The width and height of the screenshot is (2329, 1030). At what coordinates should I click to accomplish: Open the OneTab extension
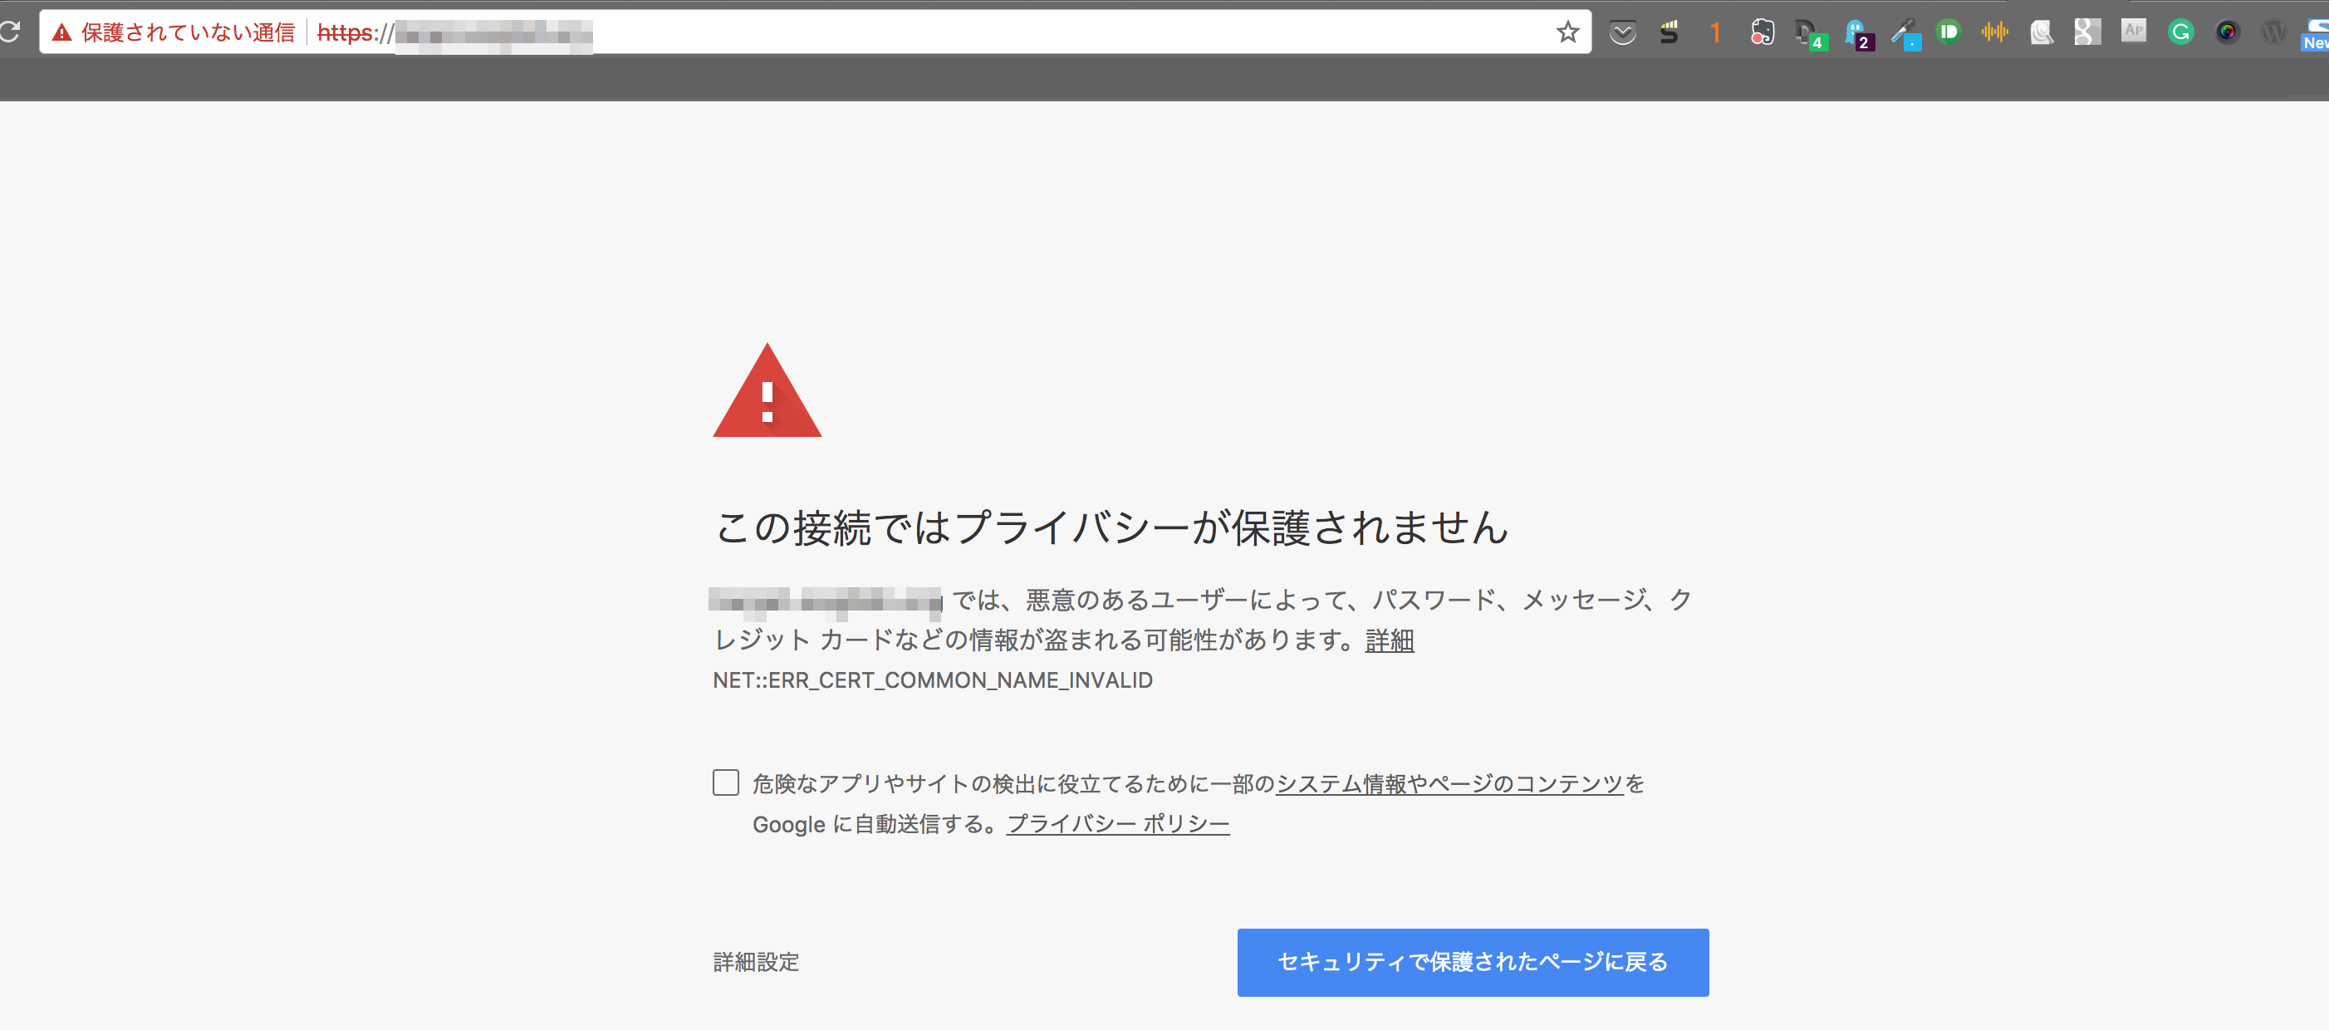[1716, 32]
